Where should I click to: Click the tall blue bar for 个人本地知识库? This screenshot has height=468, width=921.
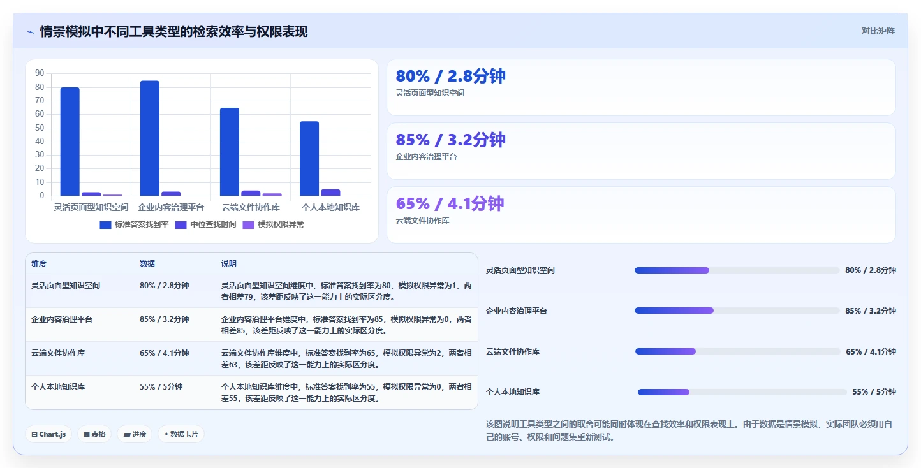[x=309, y=159]
